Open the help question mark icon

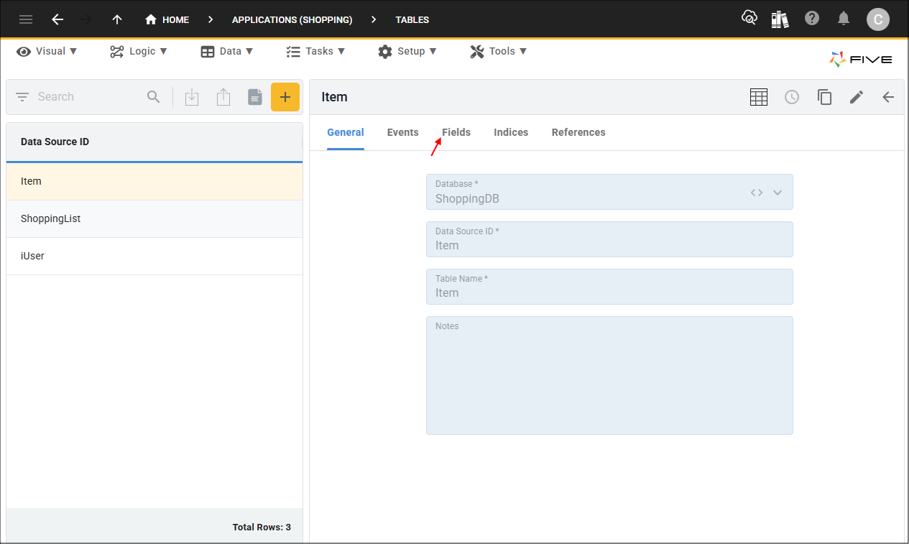click(812, 19)
